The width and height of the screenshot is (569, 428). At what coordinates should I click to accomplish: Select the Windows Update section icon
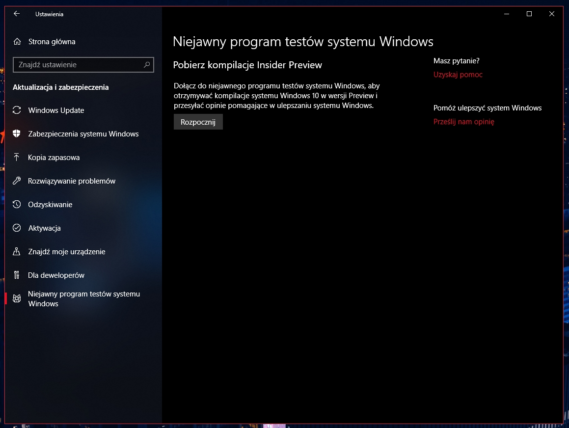pyautogui.click(x=17, y=110)
